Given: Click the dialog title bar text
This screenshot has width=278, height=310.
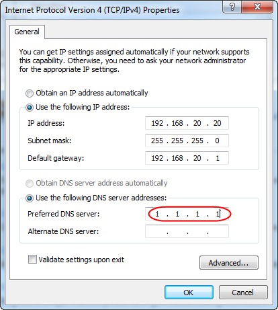Looking at the screenshot, I should point(92,10).
